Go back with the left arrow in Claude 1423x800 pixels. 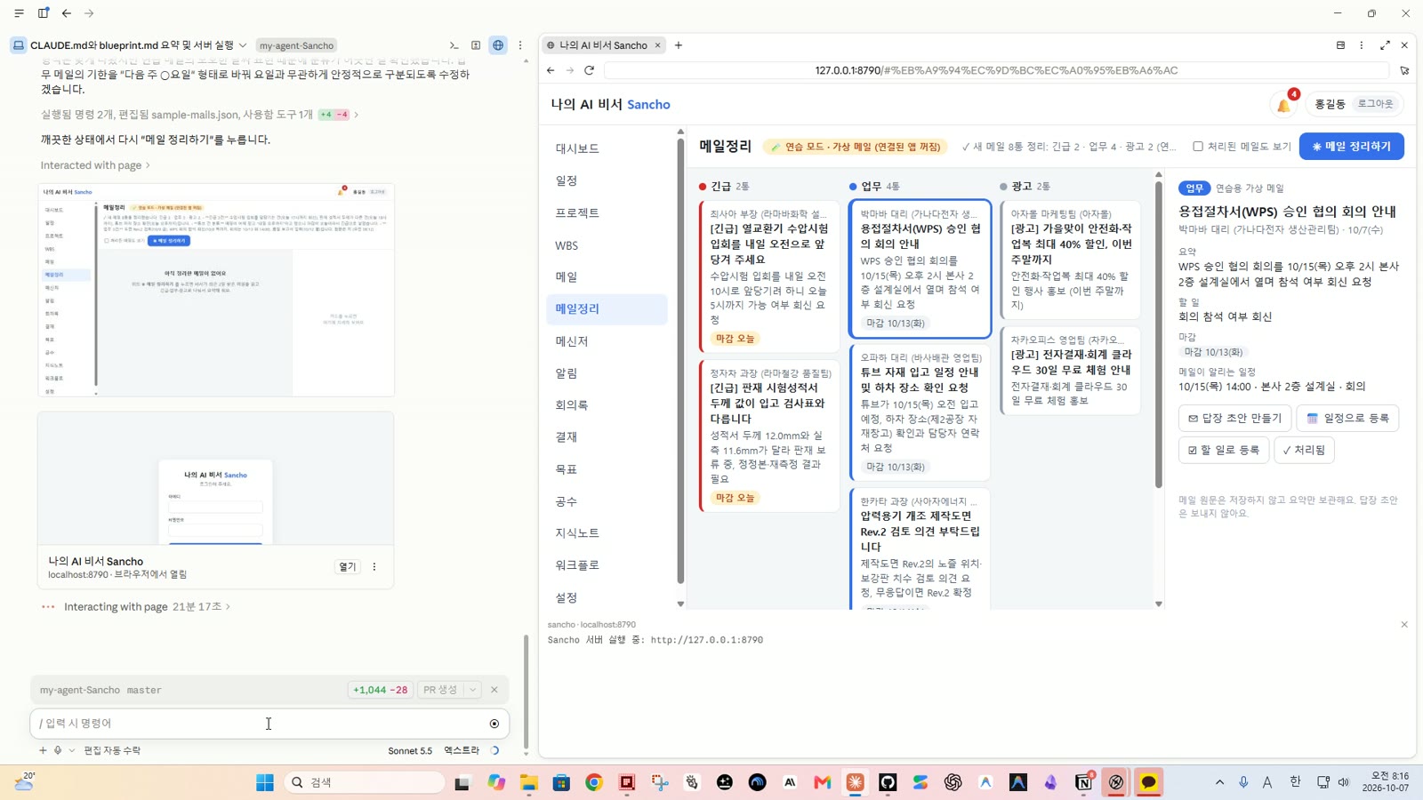coord(67,13)
